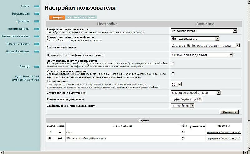Open the 'Резерв по умолчанию' dropdown
This screenshot has width=250, height=154.
click(206, 46)
